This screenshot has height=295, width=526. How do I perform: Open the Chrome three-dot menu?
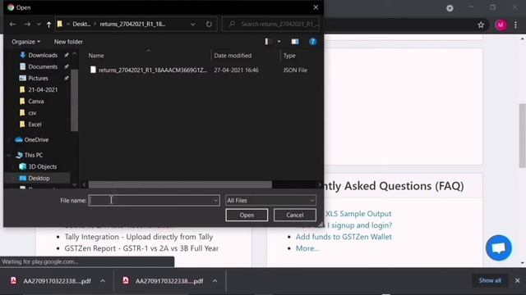point(515,25)
